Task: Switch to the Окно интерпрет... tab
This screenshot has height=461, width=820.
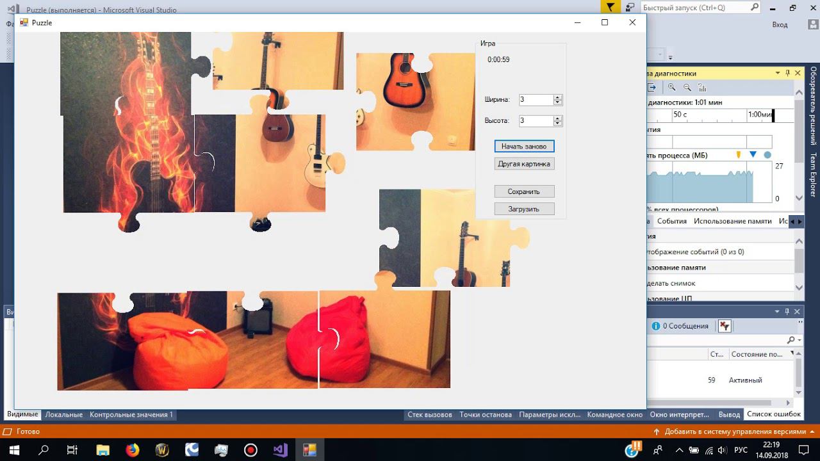Action: click(x=679, y=414)
